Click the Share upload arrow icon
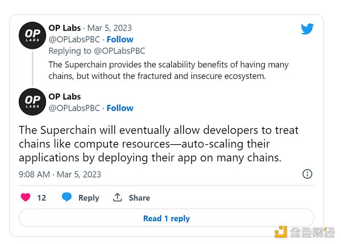341x244 pixels. pyautogui.click(x=118, y=197)
